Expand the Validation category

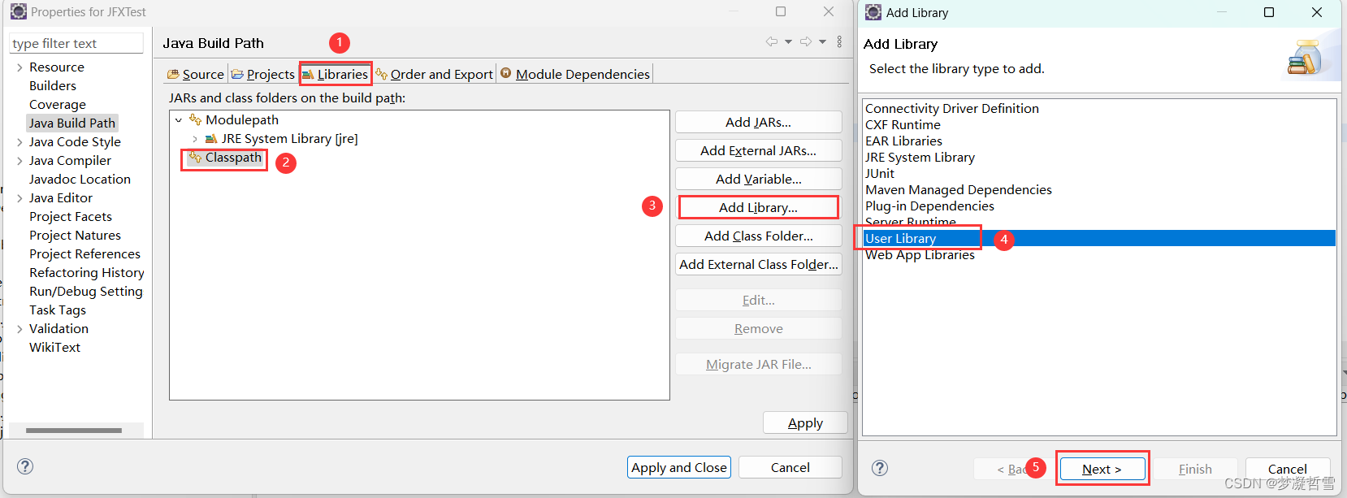point(19,329)
